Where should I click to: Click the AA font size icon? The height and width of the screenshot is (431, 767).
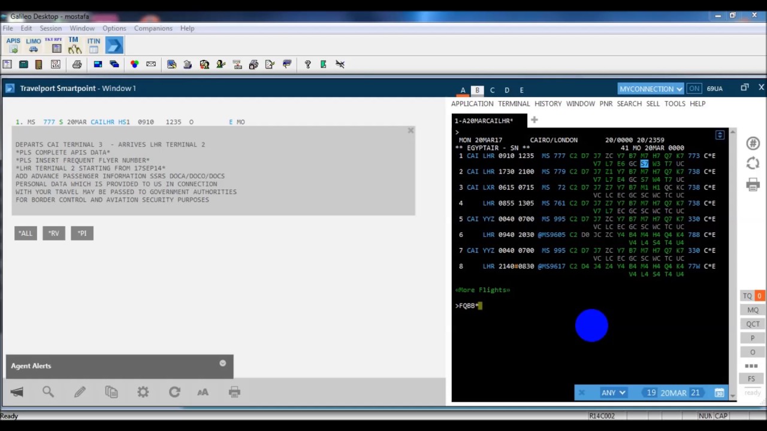coord(203,392)
